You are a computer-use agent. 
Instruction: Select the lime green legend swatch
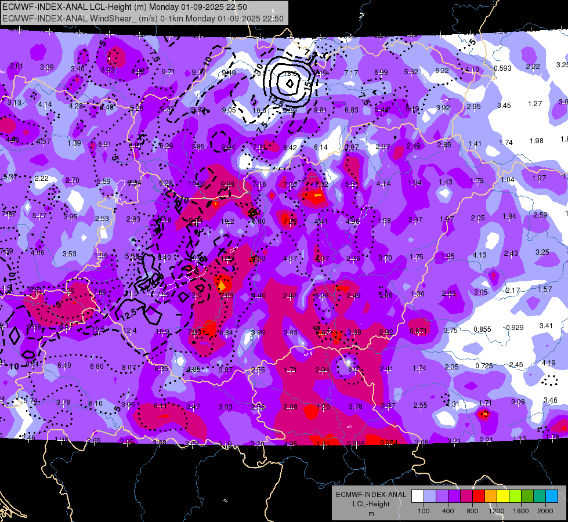515,496
